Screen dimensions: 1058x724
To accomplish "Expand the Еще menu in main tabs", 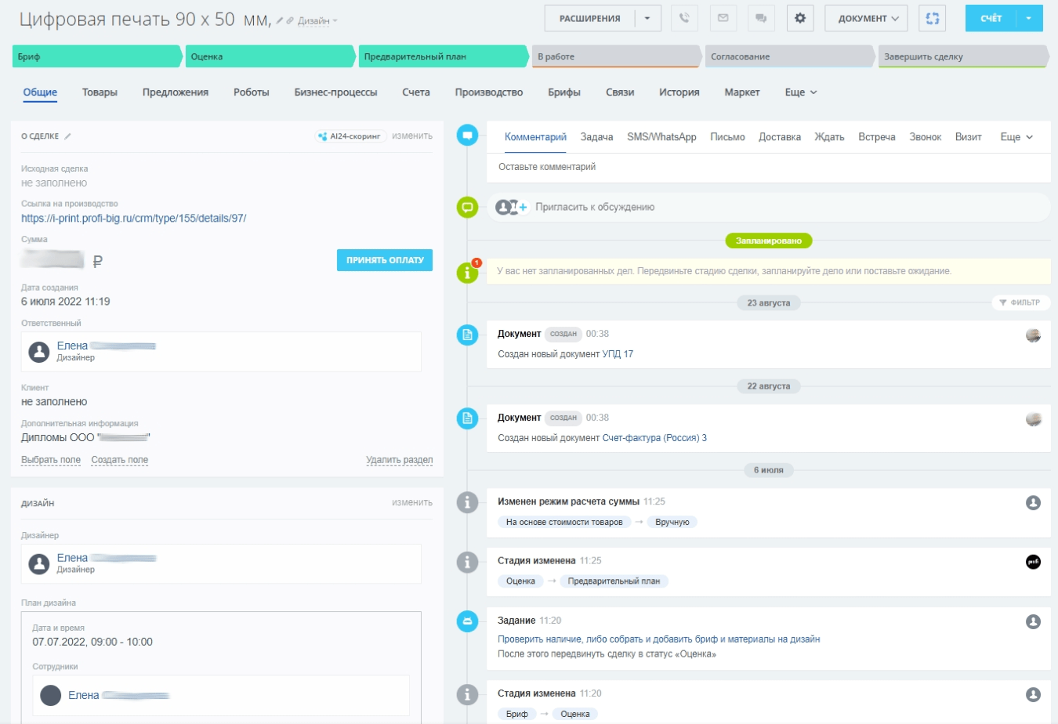I will (x=800, y=92).
